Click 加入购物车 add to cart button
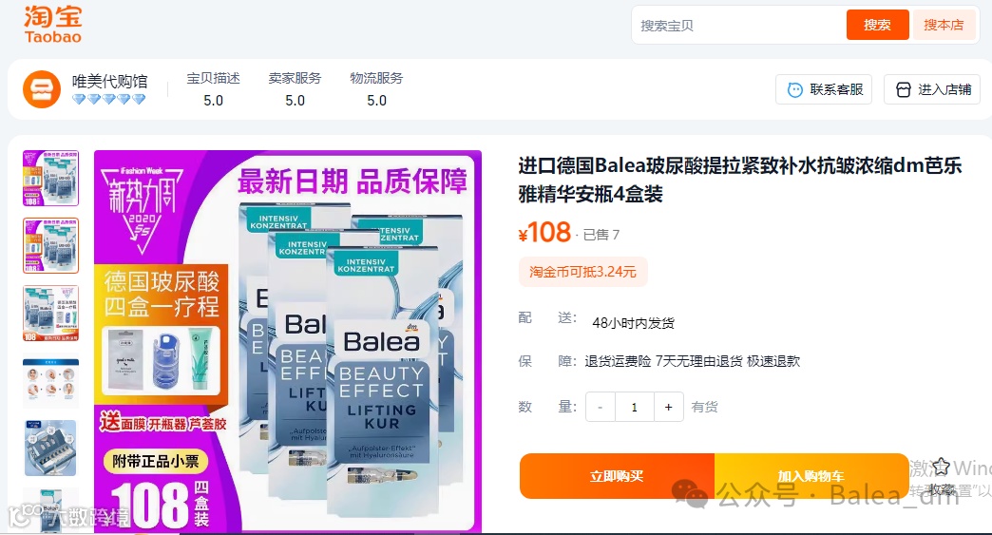992x535 pixels. (811, 476)
